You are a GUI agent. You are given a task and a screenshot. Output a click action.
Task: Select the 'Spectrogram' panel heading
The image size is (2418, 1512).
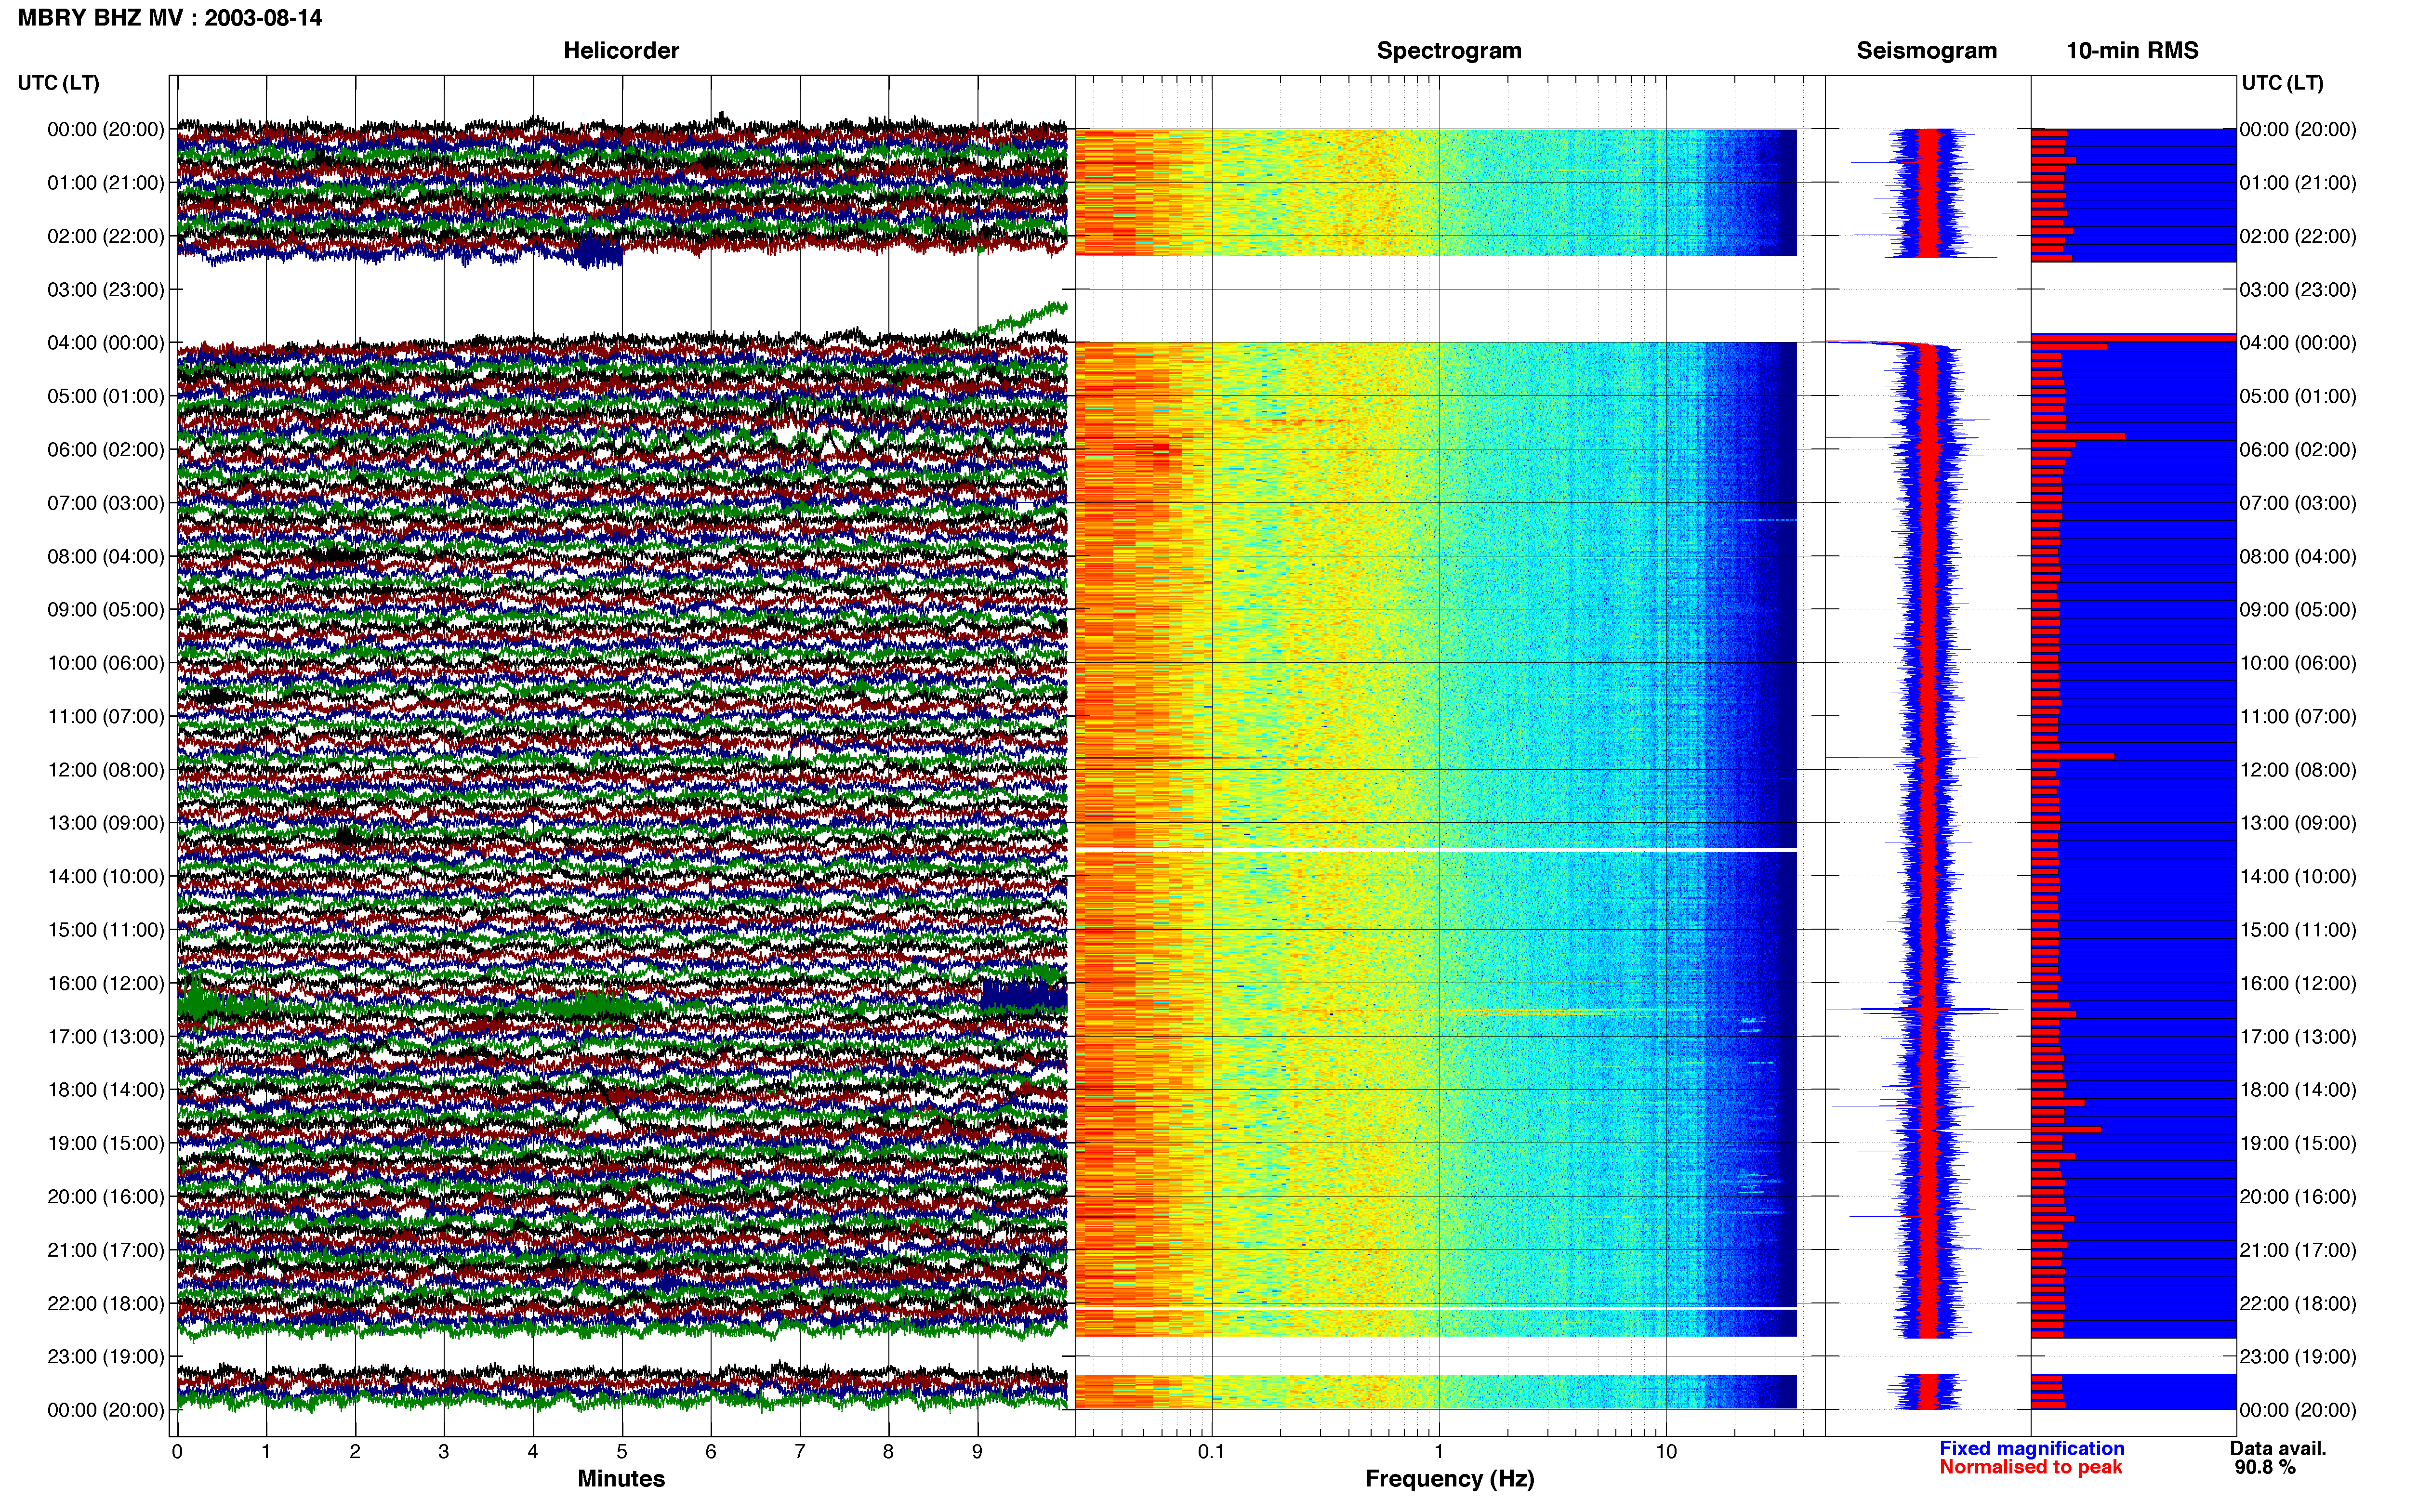point(1449,51)
